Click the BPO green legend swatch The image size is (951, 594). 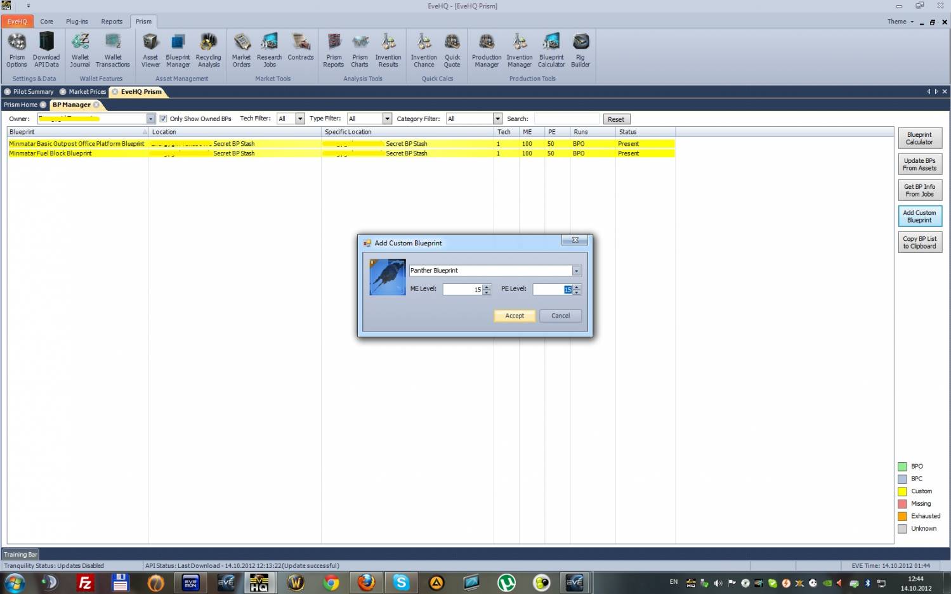click(x=902, y=467)
